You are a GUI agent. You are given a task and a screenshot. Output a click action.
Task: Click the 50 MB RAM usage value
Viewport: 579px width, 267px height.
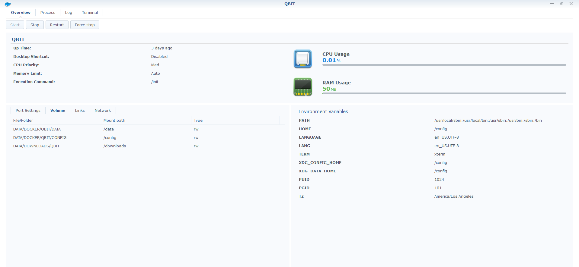329,89
